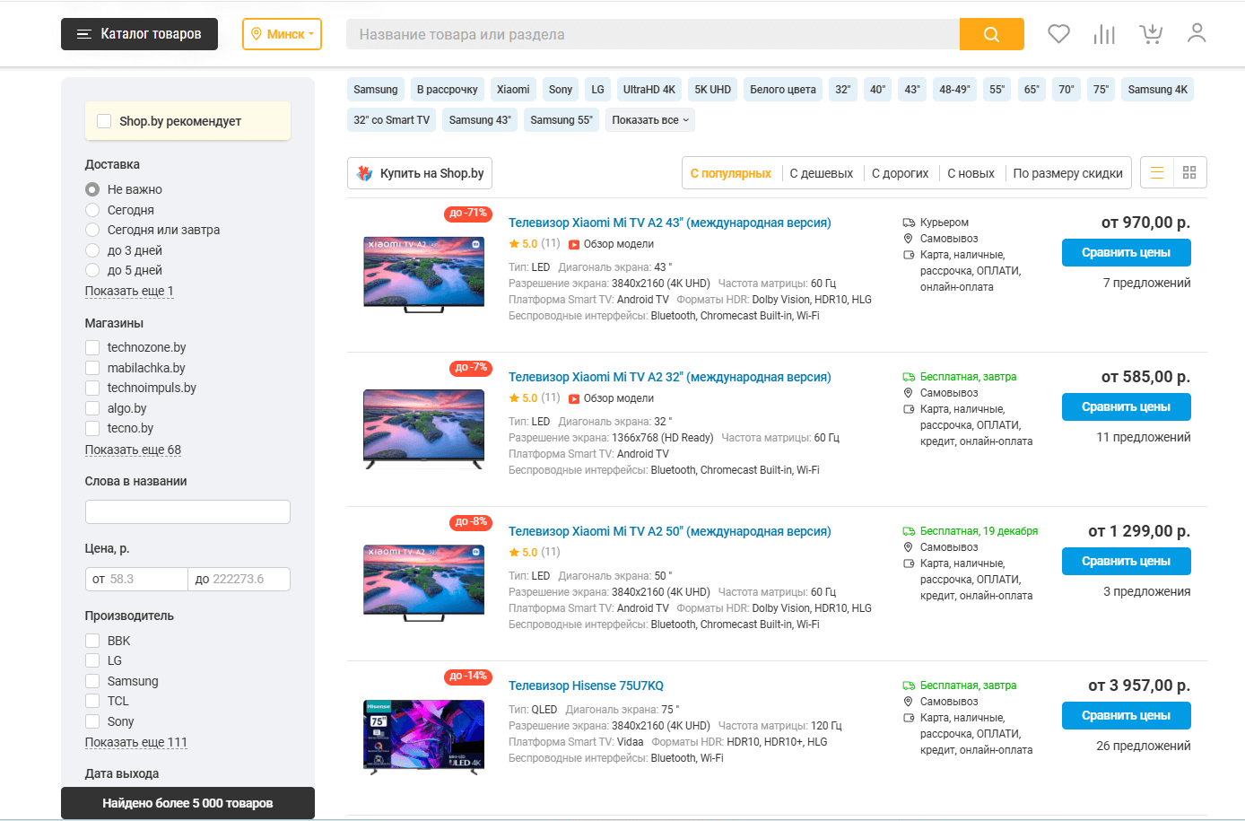
Task: Click the minimum price от field
Action: (x=136, y=579)
